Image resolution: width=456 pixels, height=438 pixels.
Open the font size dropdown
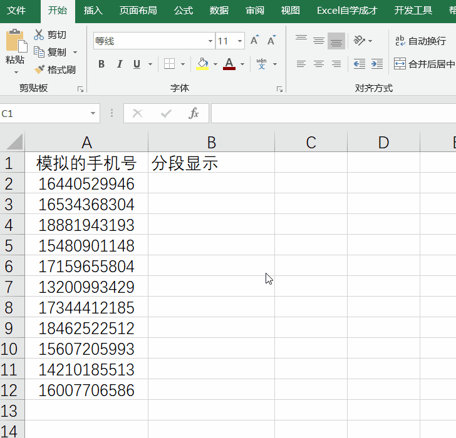(x=240, y=41)
